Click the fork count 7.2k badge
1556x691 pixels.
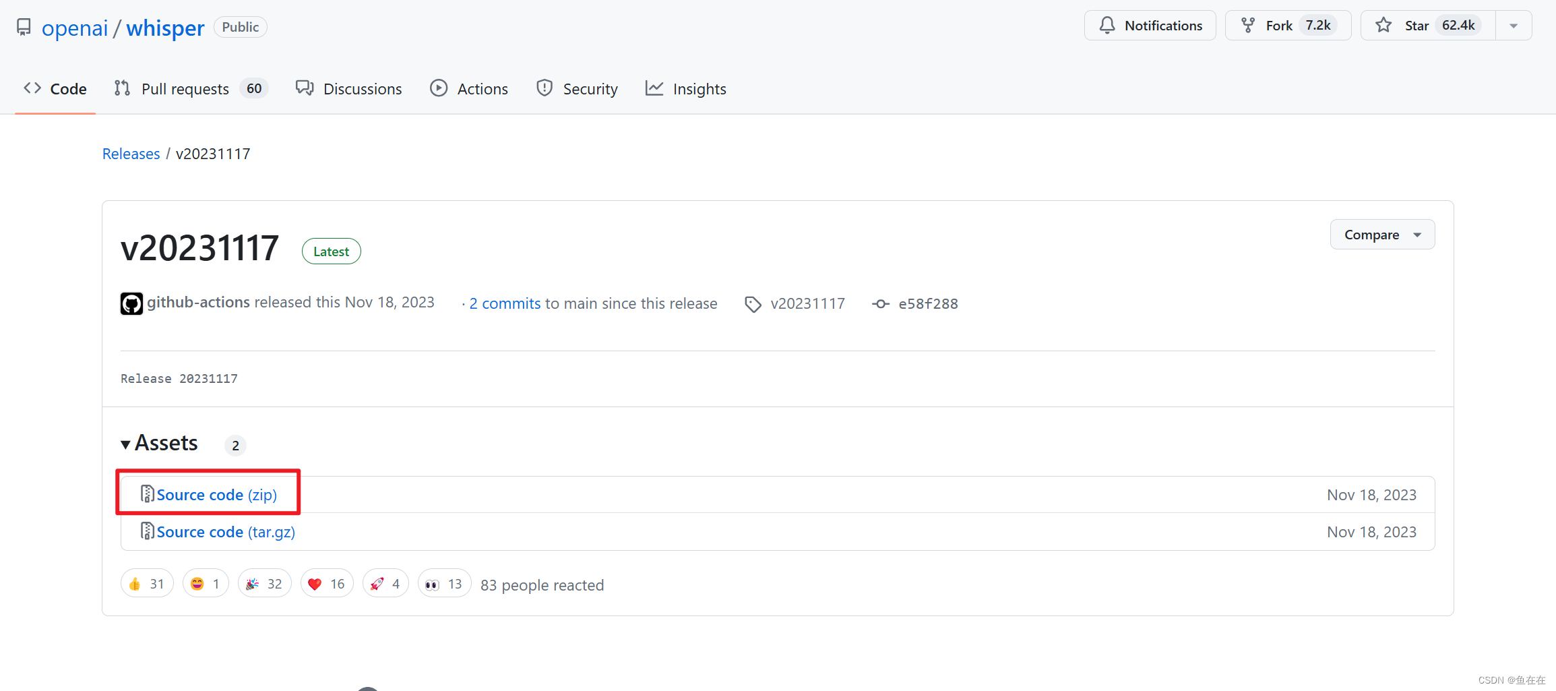pyautogui.click(x=1318, y=26)
